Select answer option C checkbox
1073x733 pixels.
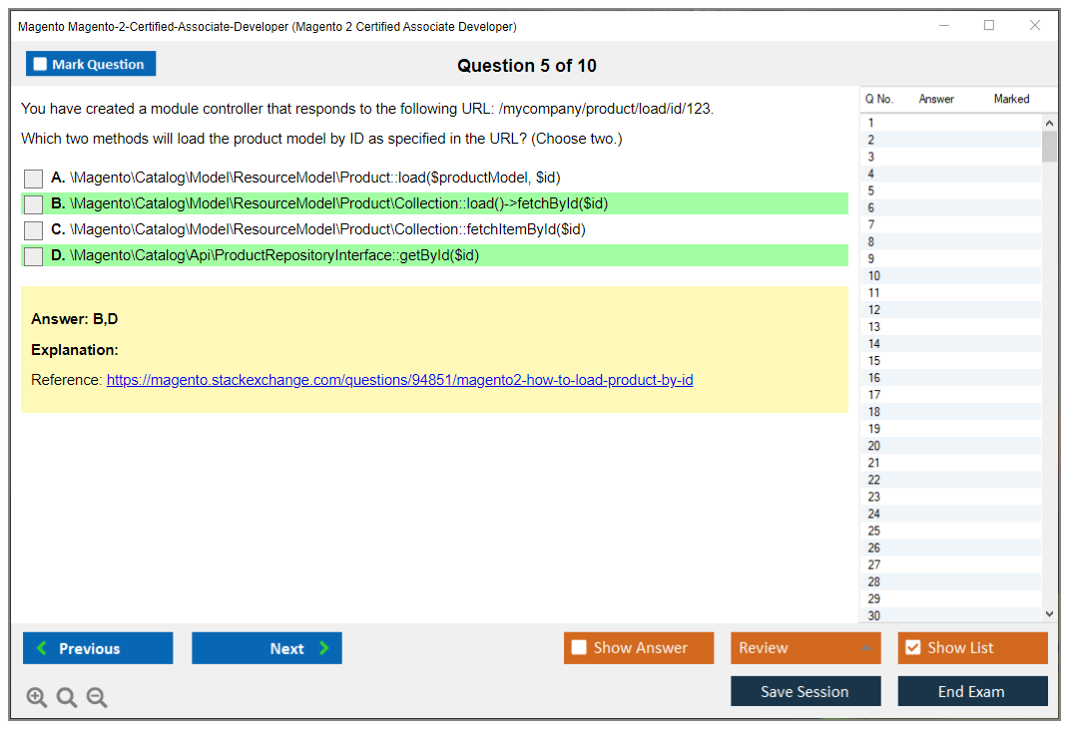tap(33, 230)
